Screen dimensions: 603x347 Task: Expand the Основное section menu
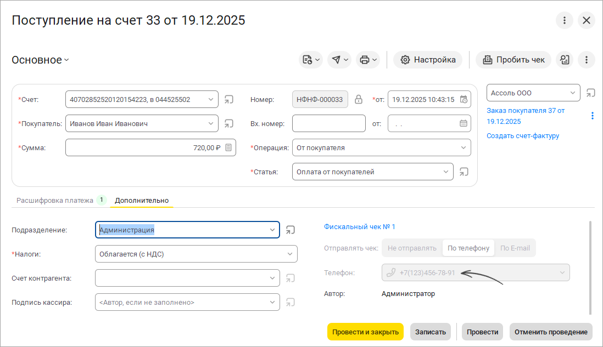tap(41, 60)
